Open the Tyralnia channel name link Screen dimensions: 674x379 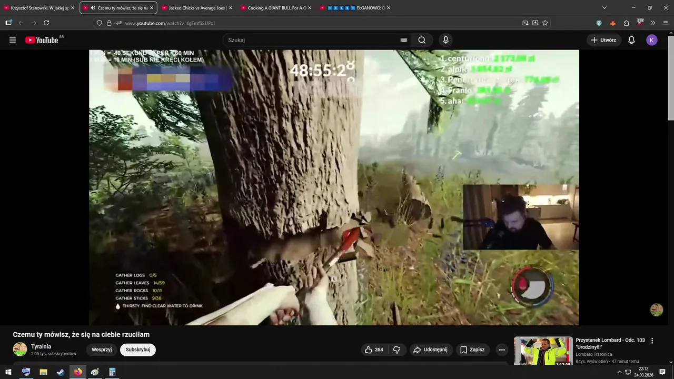[41, 346]
